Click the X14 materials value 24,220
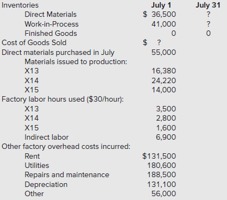The width and height of the screenshot is (227, 200). [x=163, y=80]
